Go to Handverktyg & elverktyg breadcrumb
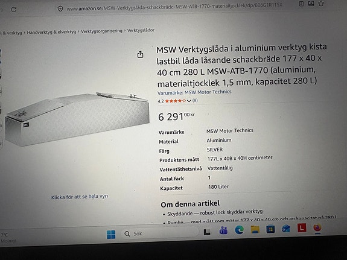The width and height of the screenshot is (347, 260). 51,32
